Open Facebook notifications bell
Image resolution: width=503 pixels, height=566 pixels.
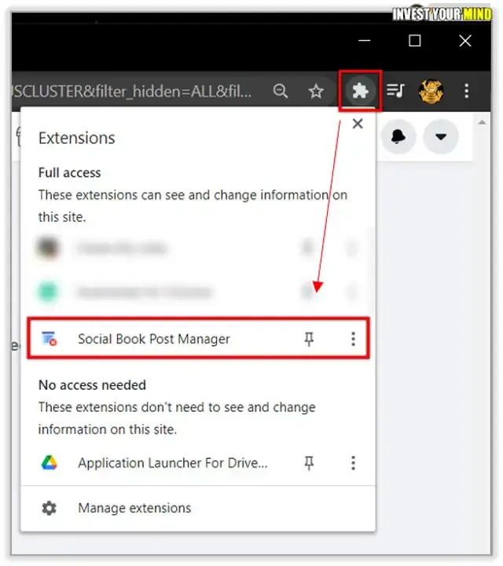coord(398,137)
